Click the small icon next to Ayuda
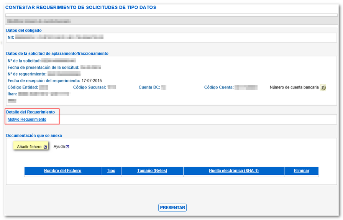This screenshot has height=220, width=343. (x=67, y=147)
